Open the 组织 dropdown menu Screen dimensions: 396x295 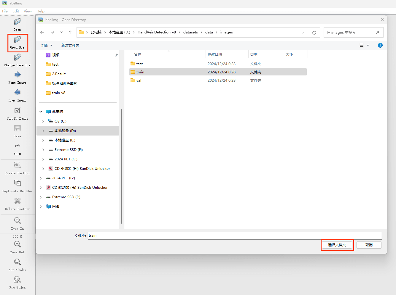(x=47, y=46)
